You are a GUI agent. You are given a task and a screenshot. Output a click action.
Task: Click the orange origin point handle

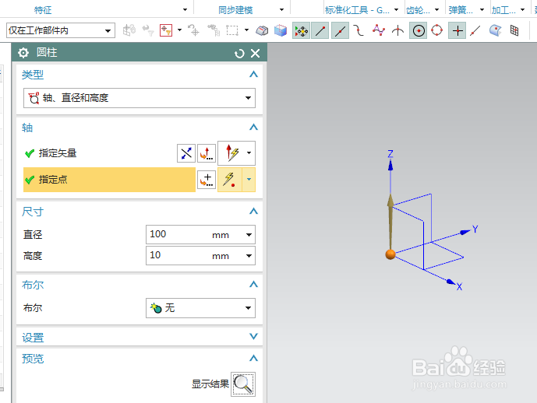tap(390, 254)
